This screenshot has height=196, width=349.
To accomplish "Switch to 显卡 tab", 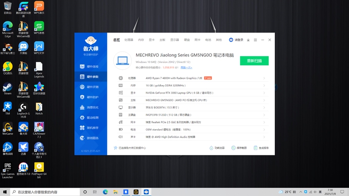I will pyautogui.click(x=151, y=40).
